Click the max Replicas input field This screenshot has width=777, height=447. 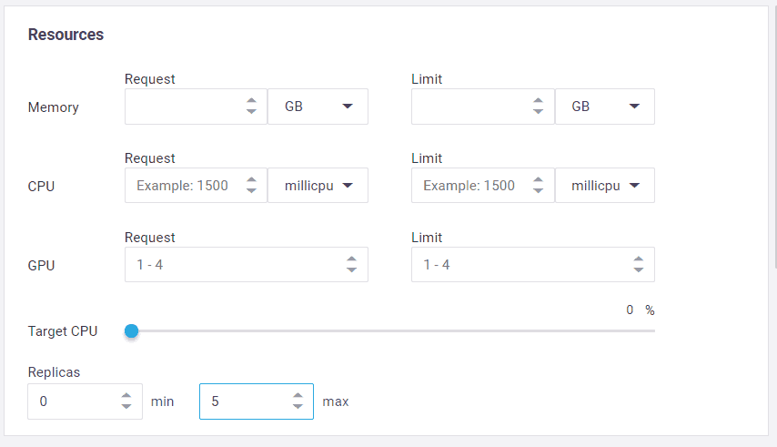point(244,401)
